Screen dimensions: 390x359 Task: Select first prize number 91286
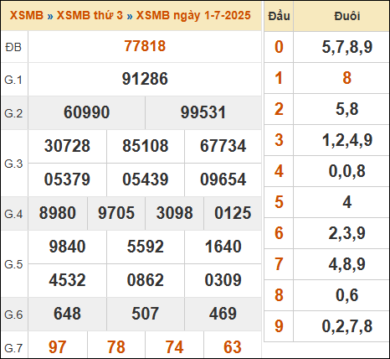(x=145, y=79)
